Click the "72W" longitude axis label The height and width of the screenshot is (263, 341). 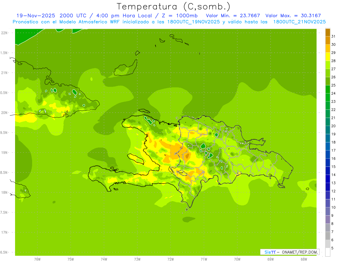(x=170, y=259)
